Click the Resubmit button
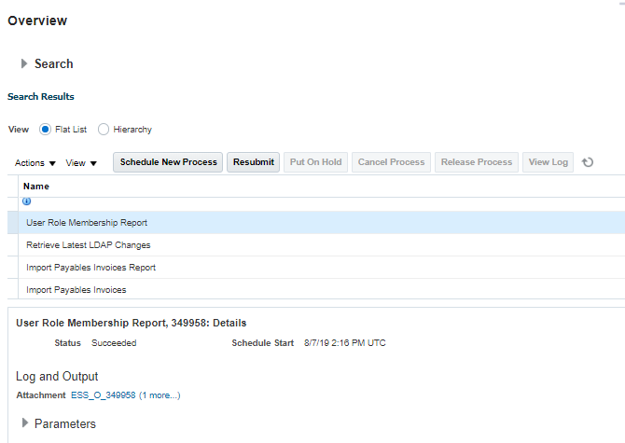The image size is (625, 443). pos(253,162)
